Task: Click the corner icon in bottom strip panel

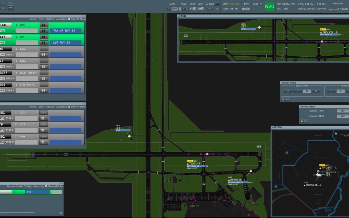Action: coord(61,213)
